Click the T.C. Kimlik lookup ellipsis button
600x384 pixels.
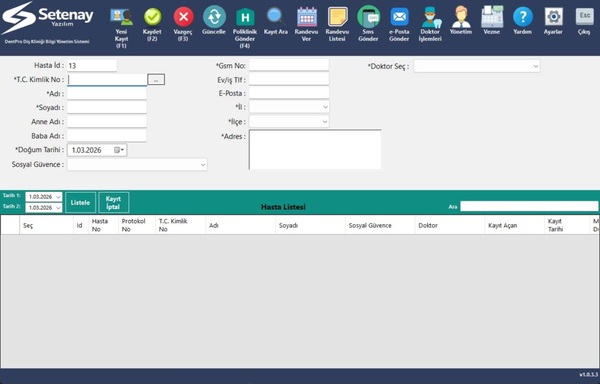pos(156,80)
